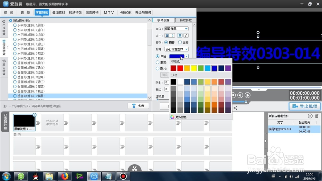Viewport: 322px width, 181px height.
Task: Expand preview panel chevron below video
Action: [259, 90]
